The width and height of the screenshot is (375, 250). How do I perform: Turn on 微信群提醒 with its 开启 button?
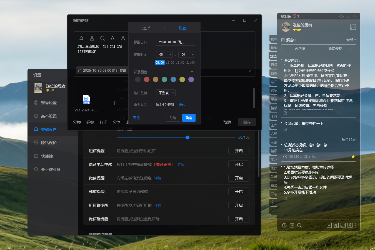239,219
